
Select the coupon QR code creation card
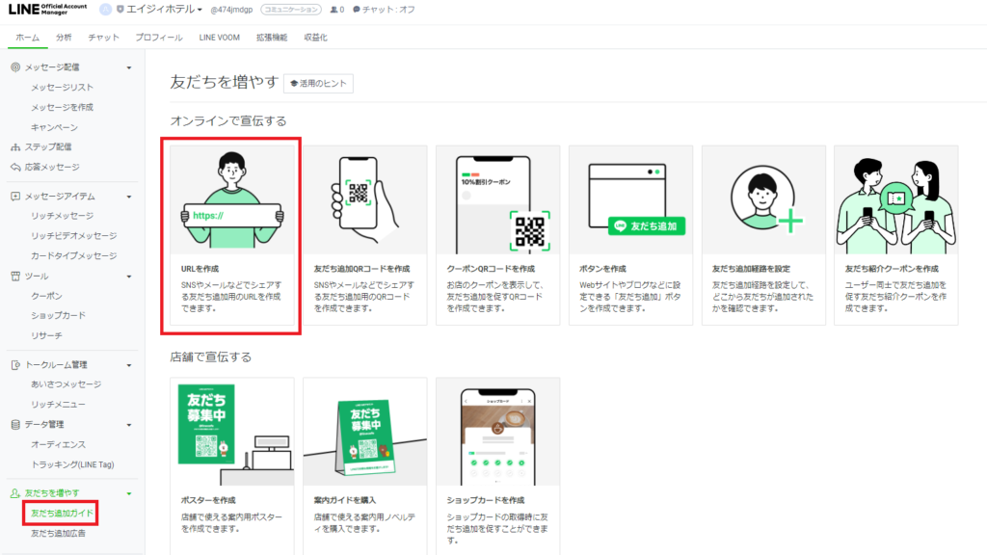(497, 236)
